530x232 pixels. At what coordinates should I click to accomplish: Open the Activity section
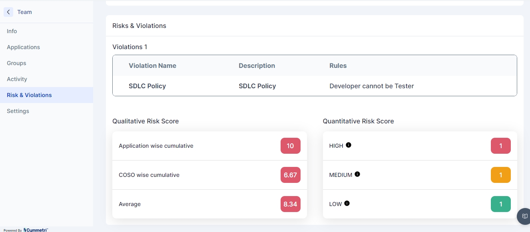[17, 79]
